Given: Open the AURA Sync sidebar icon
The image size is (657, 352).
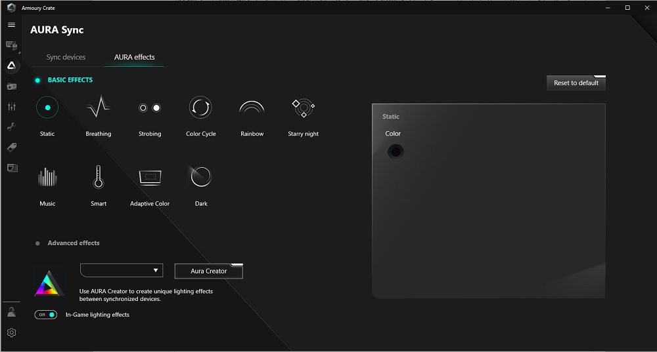Looking at the screenshot, I should point(12,65).
